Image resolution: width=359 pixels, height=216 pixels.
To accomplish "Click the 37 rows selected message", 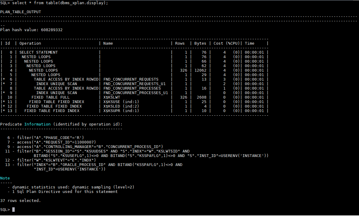I will pyautogui.click(x=21, y=200).
